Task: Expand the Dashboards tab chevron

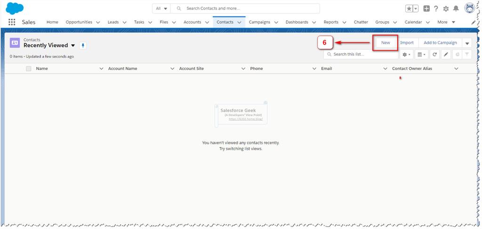Action: pos(314,23)
